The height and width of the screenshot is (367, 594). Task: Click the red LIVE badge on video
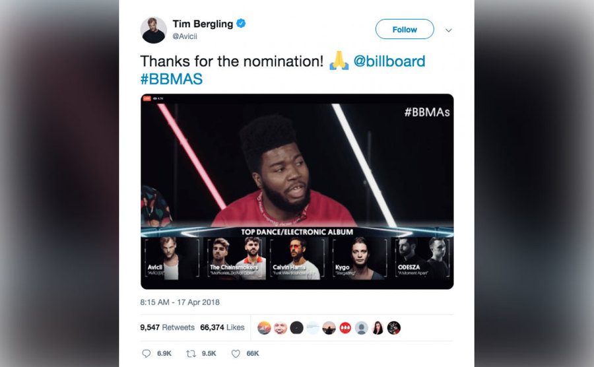point(147,98)
